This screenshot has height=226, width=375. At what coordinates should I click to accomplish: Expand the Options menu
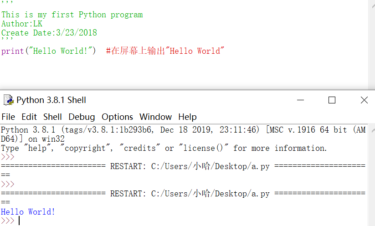pyautogui.click(x=117, y=117)
